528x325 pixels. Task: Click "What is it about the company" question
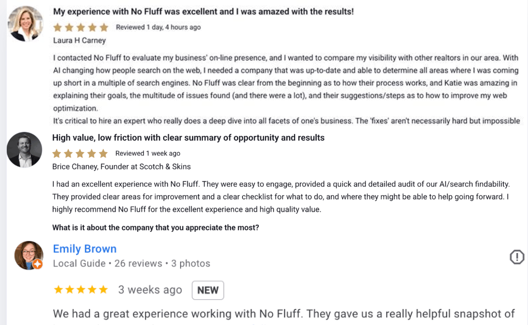156,228
